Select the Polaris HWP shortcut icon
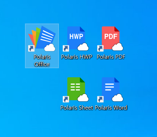Viewport: 157px width, 137px height. click(76, 39)
